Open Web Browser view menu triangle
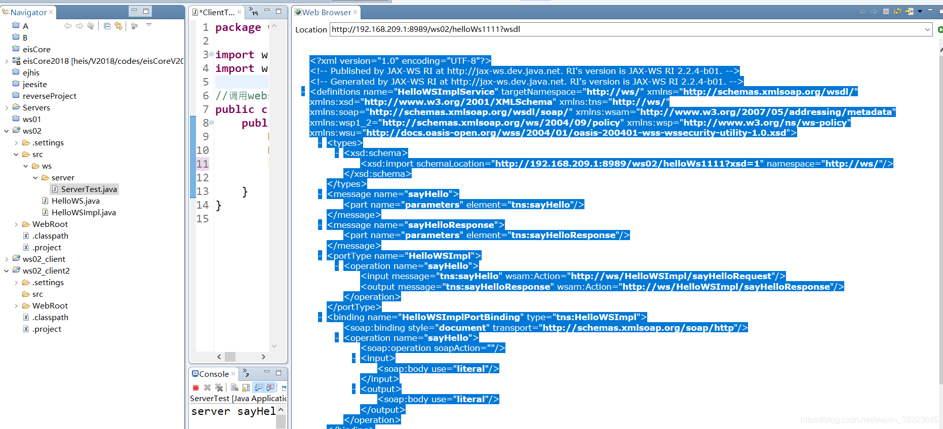 coord(920,11)
